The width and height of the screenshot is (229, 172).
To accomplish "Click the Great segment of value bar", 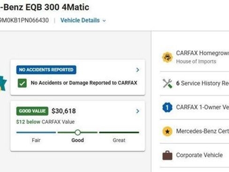I will 119,133.
